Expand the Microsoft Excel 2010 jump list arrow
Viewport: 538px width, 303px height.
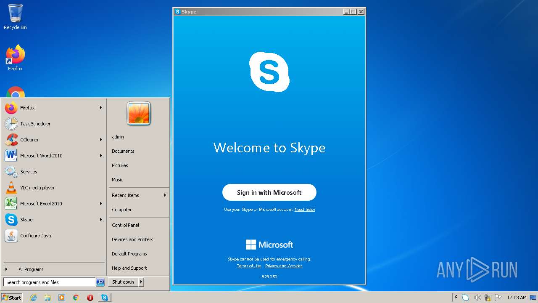click(x=101, y=204)
